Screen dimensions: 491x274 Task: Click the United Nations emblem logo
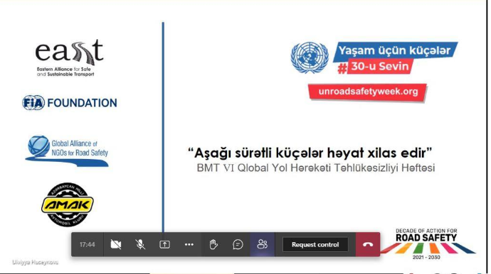tap(310, 57)
